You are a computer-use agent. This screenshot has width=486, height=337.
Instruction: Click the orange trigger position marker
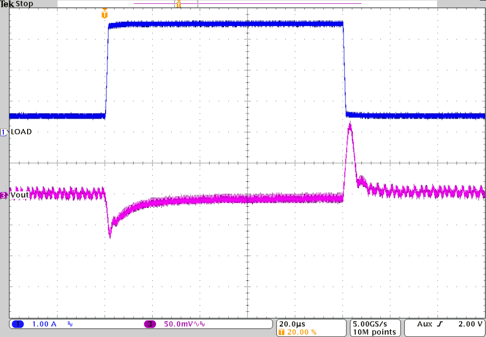[x=105, y=15]
